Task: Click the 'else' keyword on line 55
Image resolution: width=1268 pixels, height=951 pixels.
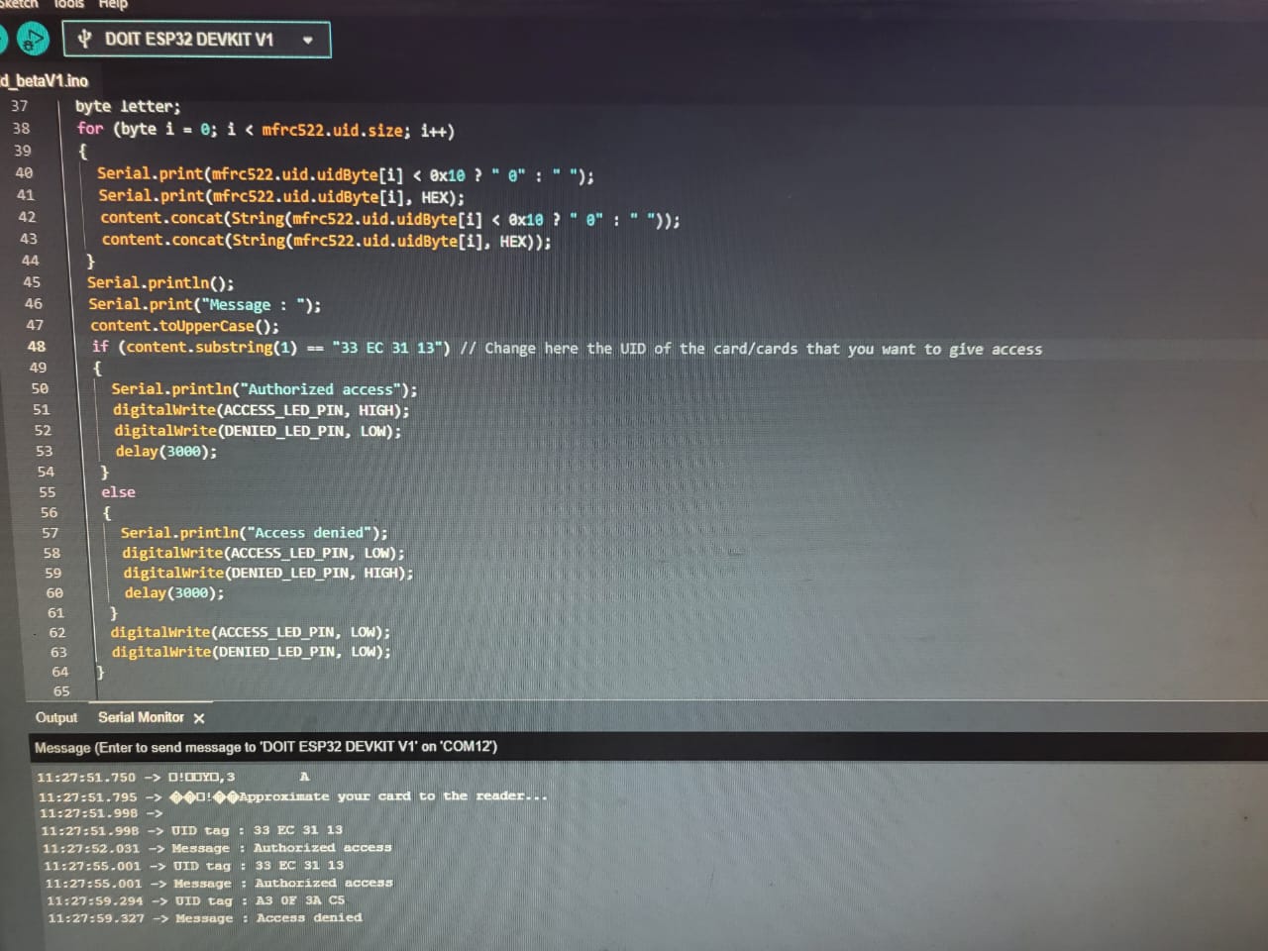Action: point(118,492)
